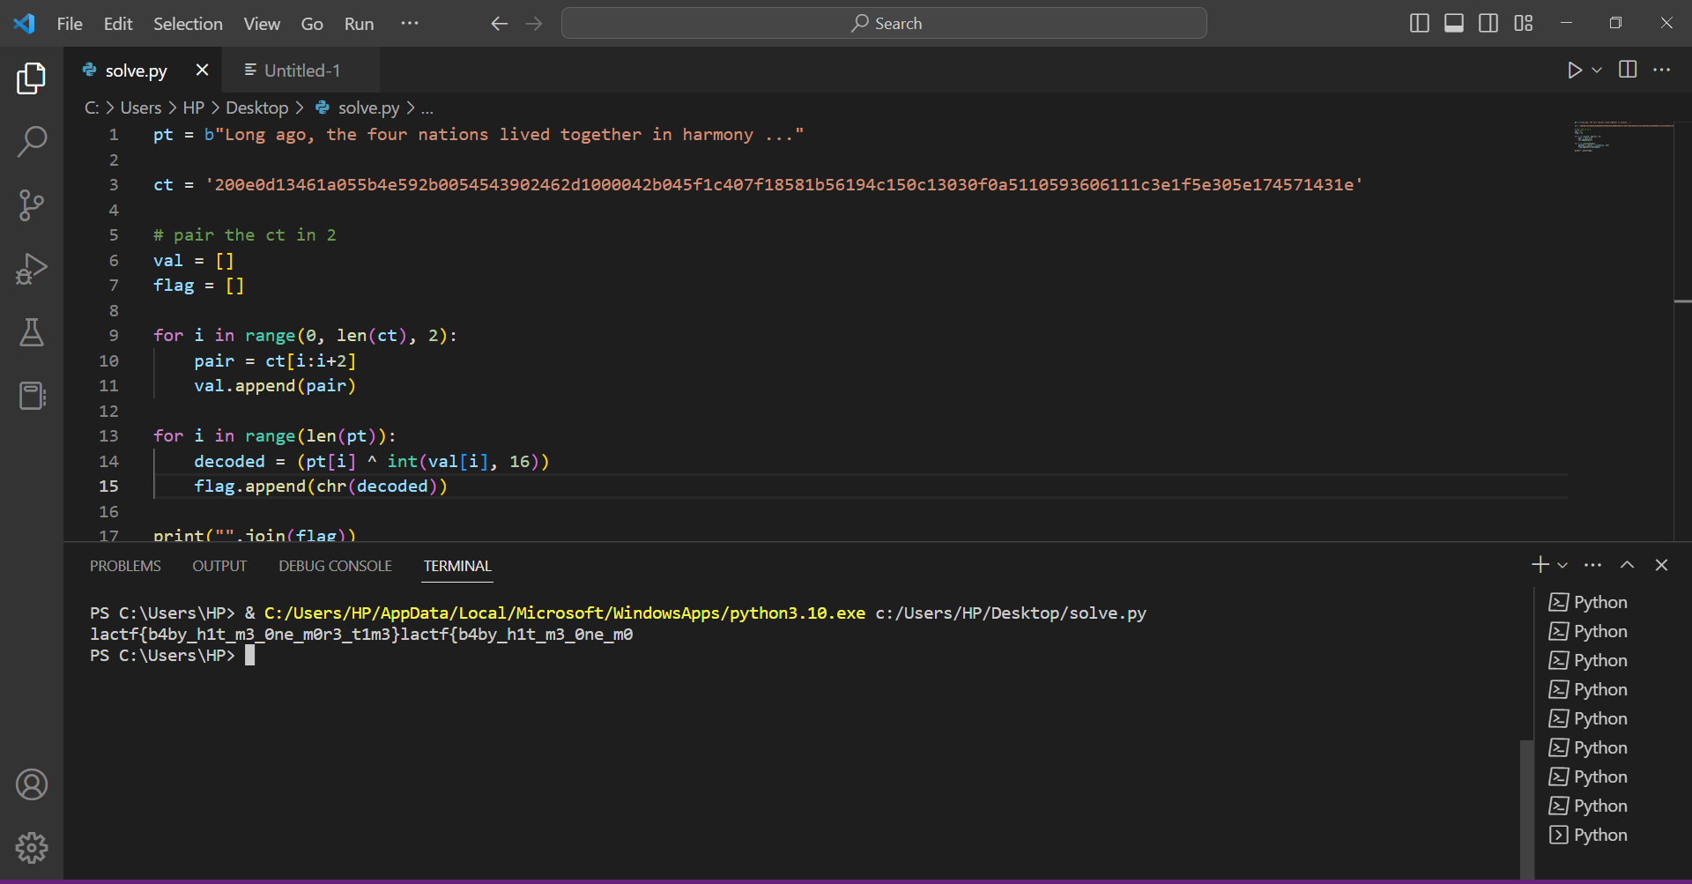Click 'val.append(pair)' on line 11
Viewport: 1692px width, 884px height.
(275, 386)
